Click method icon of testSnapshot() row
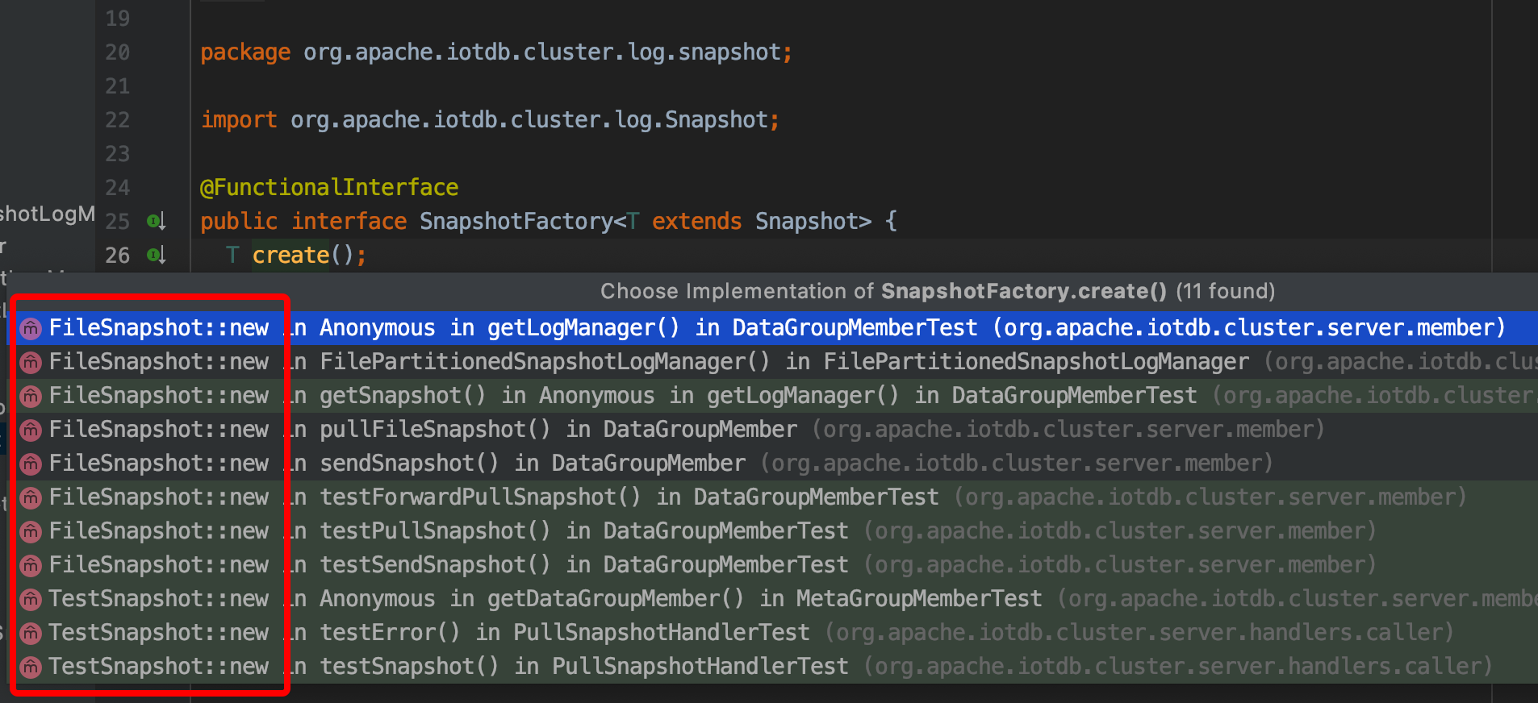This screenshot has height=703, width=1538. [x=31, y=667]
